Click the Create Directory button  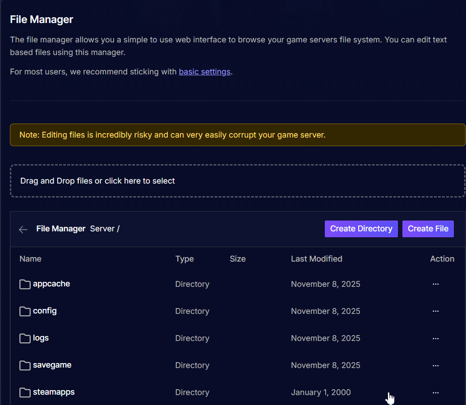pos(361,229)
